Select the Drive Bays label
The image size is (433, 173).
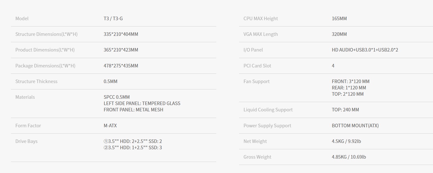point(26,141)
